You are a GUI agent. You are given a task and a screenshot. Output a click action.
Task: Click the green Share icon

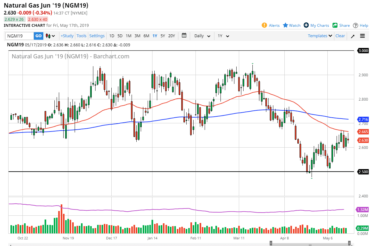pos(335,25)
